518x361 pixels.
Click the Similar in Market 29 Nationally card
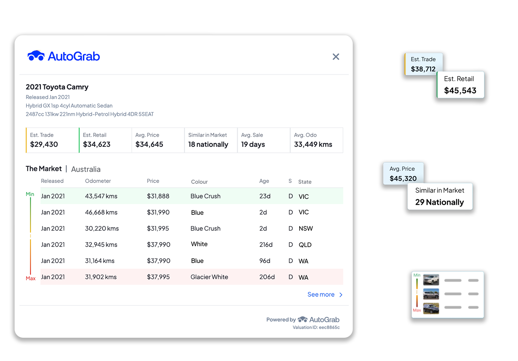tap(440, 196)
